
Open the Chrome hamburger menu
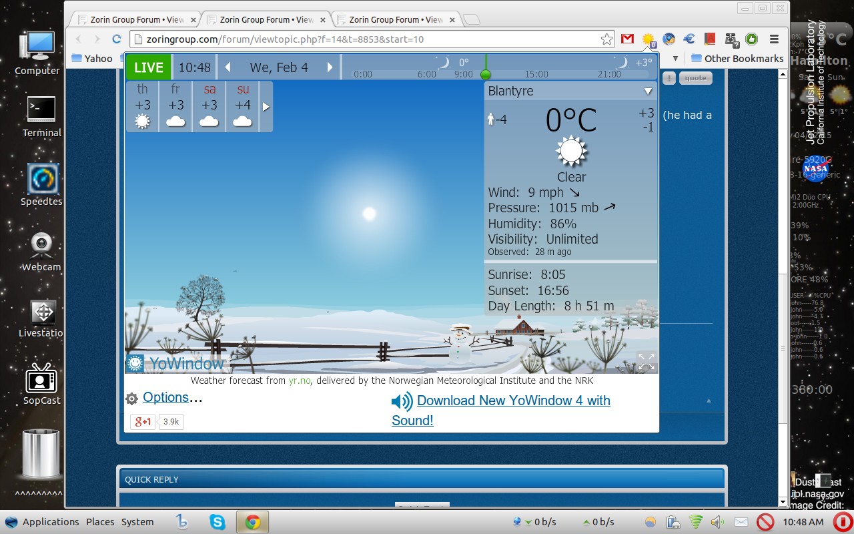774,39
